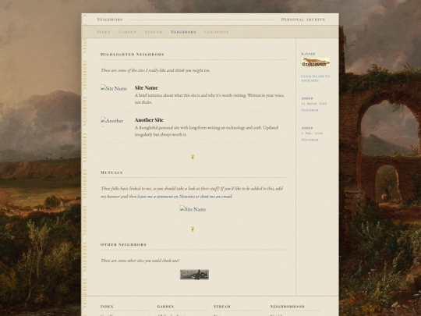Click 'These are some of the sites I really like' intro
The height and width of the screenshot is (316, 421).
click(x=155, y=70)
